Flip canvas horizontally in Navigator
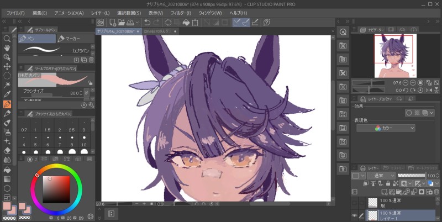The height and width of the screenshot is (222, 442). coord(429,90)
